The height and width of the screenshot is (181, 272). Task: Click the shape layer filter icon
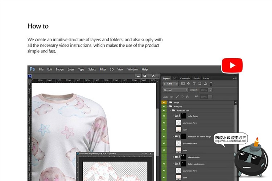pos(199,84)
